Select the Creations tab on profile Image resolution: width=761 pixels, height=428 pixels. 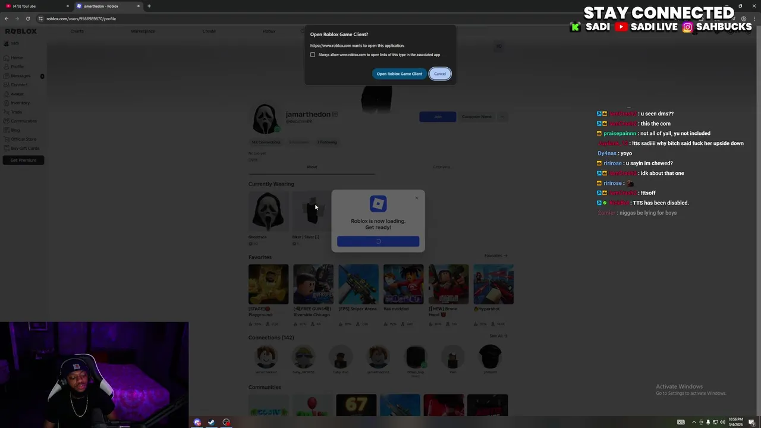[442, 167]
